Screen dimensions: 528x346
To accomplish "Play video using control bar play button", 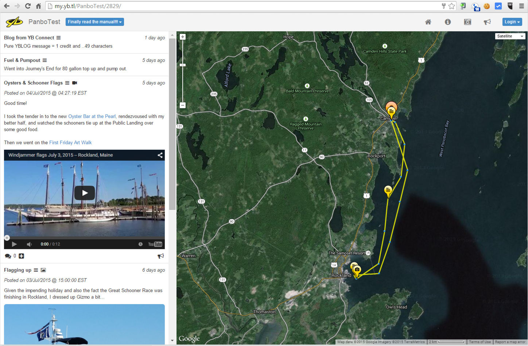I will [15, 244].
